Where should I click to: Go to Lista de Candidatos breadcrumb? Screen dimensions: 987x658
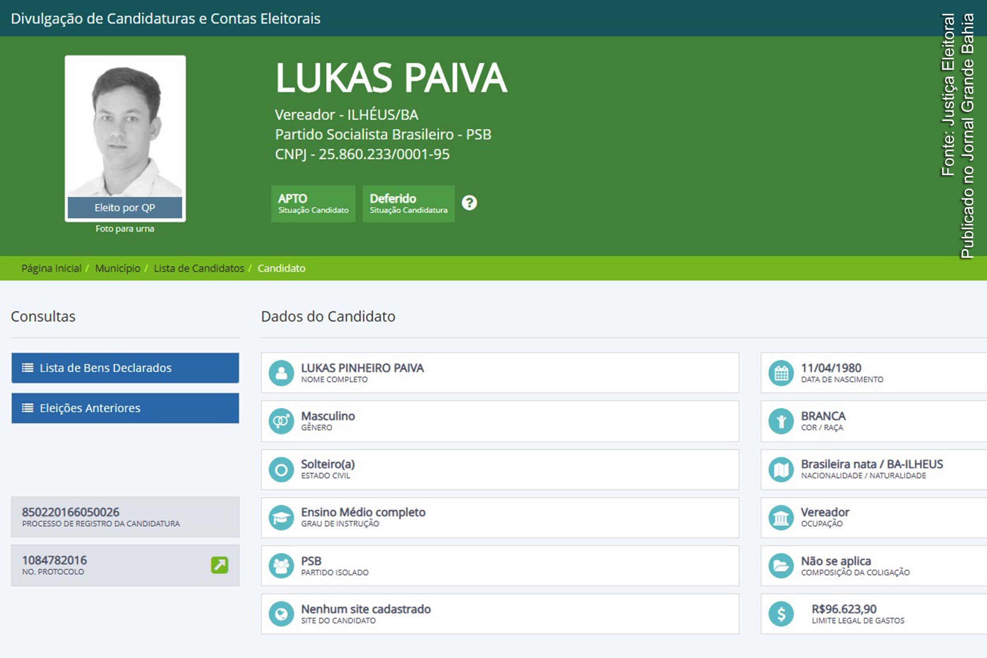coord(199,268)
